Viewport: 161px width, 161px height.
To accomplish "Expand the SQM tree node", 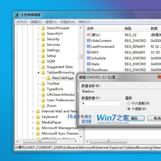I will click(x=38, y=61).
